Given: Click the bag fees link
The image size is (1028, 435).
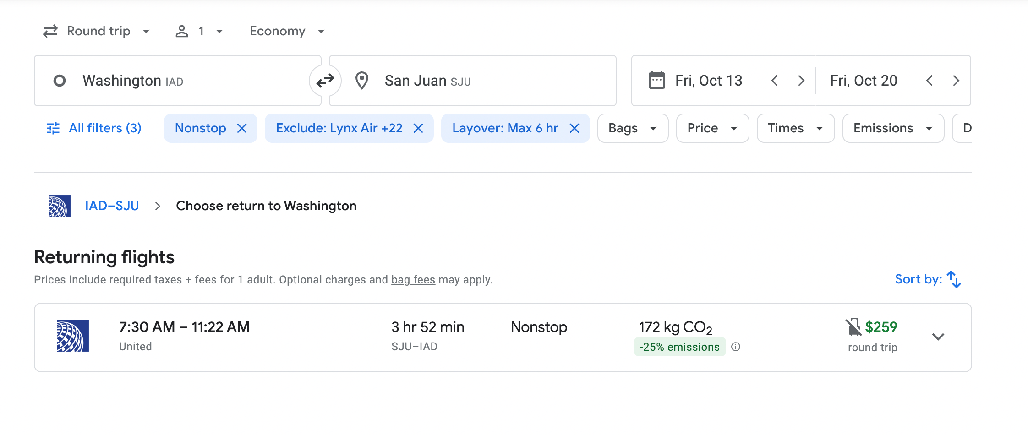Looking at the screenshot, I should click(x=413, y=280).
